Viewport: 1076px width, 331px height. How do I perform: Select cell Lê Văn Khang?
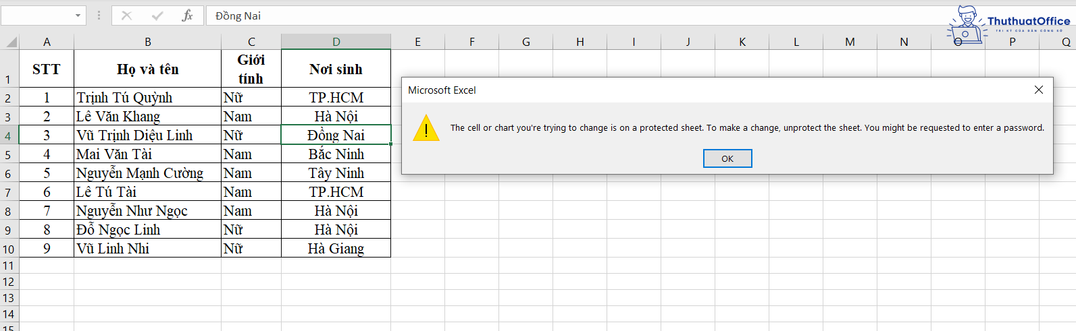[x=148, y=116]
